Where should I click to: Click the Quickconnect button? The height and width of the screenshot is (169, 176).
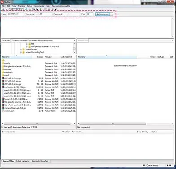tap(102, 14)
